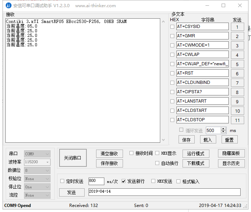
Task: Tick the HEX checkbox for AT+GMR
Action: (x=172, y=36)
